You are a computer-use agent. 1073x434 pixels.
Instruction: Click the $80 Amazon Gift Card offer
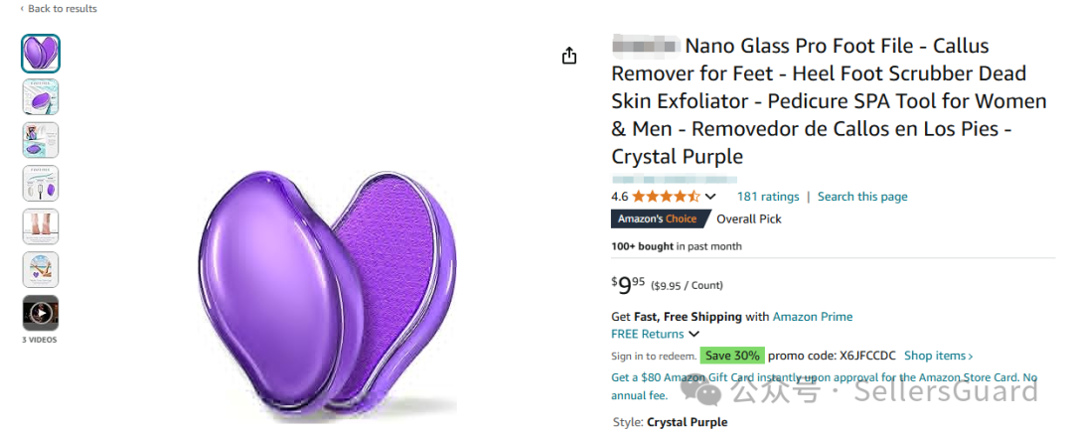(x=824, y=377)
